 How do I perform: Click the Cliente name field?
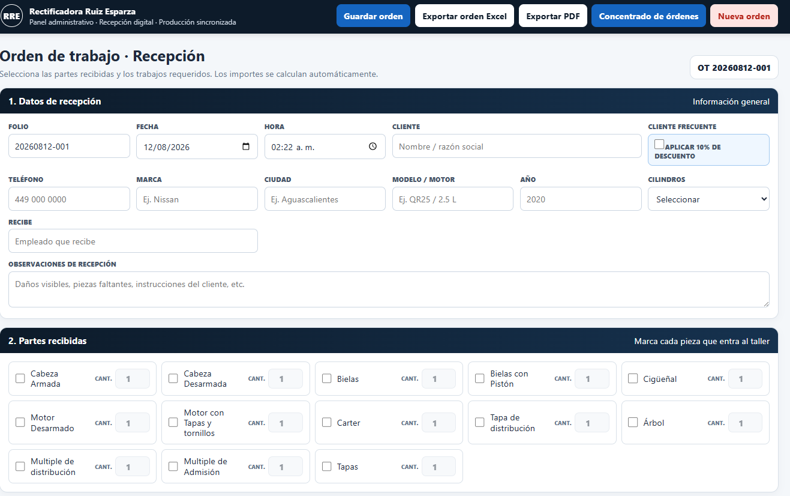pyautogui.click(x=517, y=146)
